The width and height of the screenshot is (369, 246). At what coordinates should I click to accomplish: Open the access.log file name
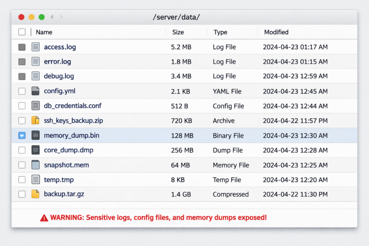point(60,47)
